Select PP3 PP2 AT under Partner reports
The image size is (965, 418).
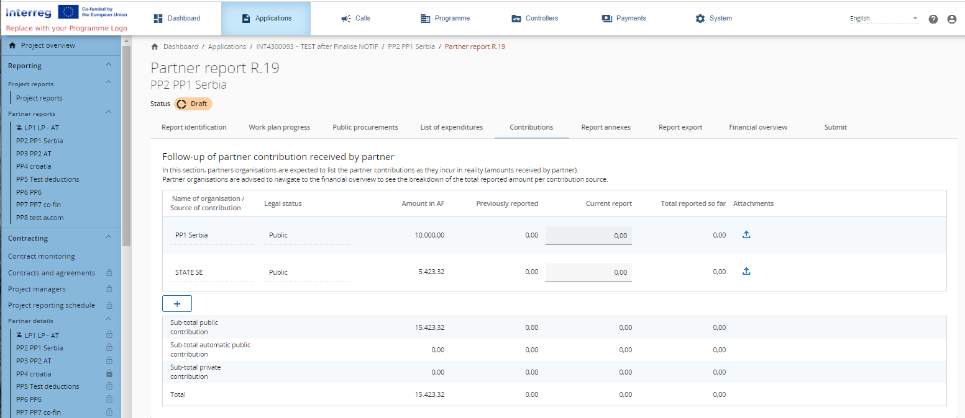pos(34,154)
